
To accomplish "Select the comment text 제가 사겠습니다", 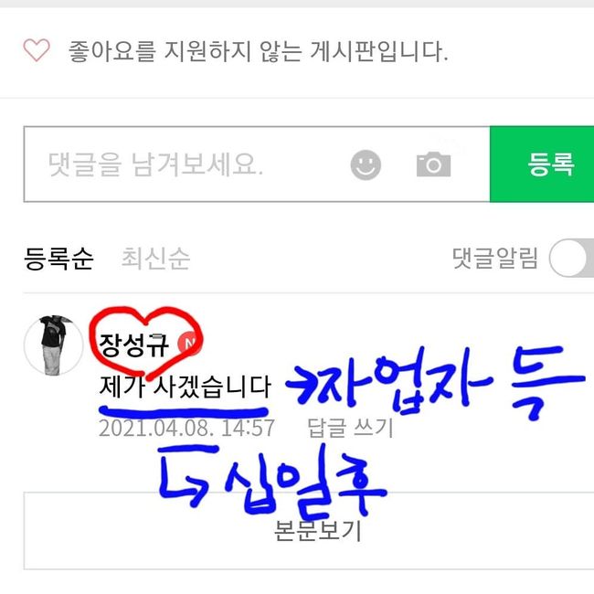I will 186,387.
